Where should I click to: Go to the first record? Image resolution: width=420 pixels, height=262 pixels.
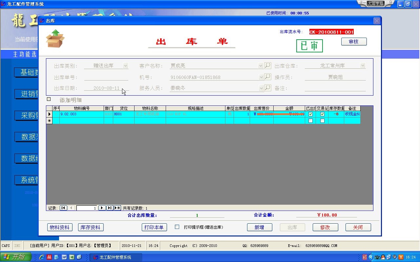[63, 208]
